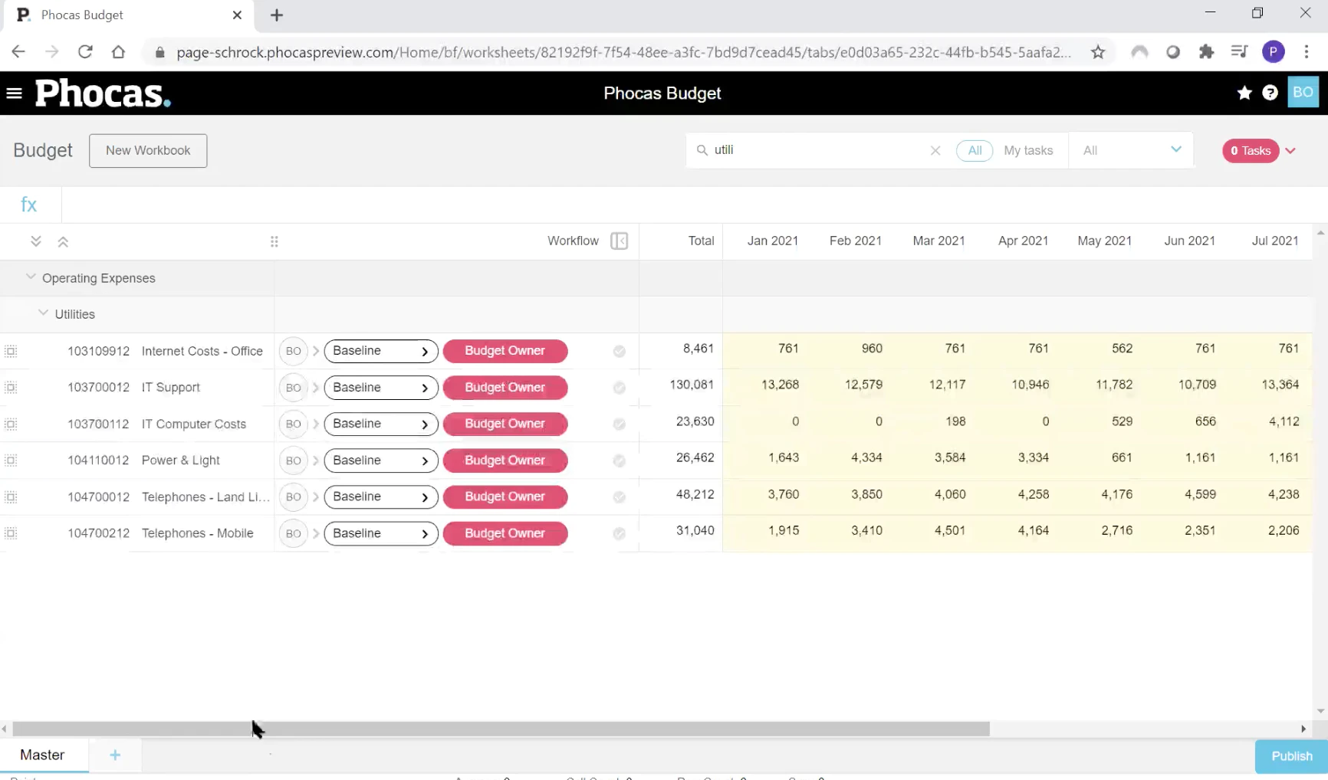
Task: Toggle status check on Power & Light row
Action: point(620,460)
